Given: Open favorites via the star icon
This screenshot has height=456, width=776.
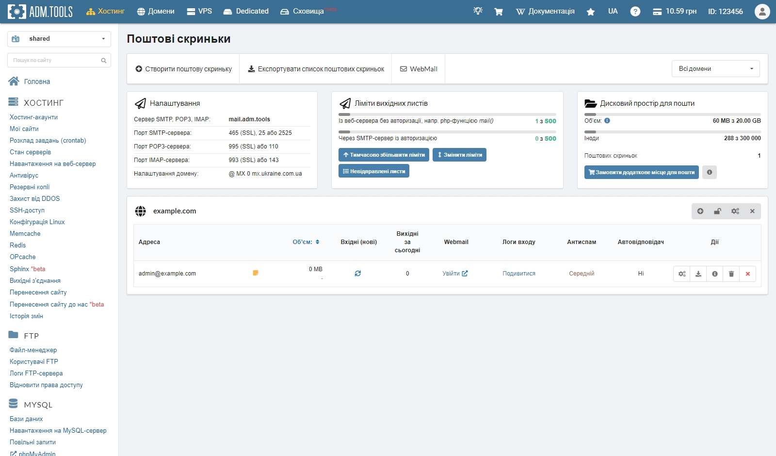Looking at the screenshot, I should 590,12.
